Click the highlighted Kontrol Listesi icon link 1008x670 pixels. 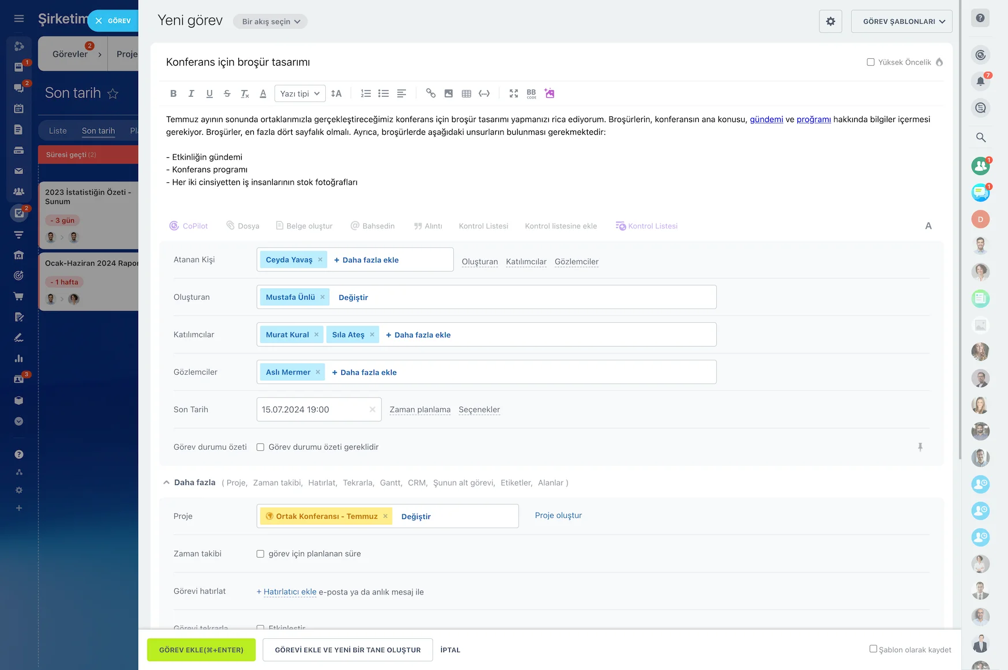click(x=646, y=226)
